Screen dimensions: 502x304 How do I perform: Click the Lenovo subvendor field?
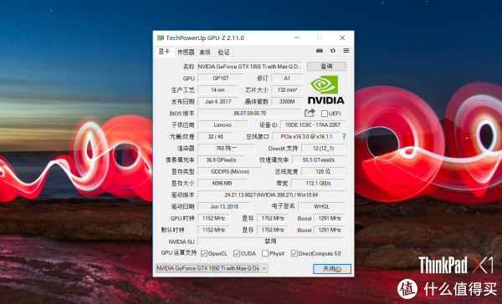pos(223,124)
